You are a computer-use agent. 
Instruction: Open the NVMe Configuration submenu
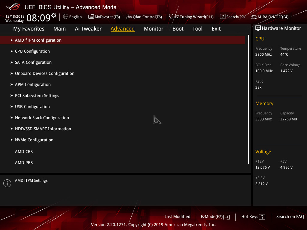pos(34,140)
